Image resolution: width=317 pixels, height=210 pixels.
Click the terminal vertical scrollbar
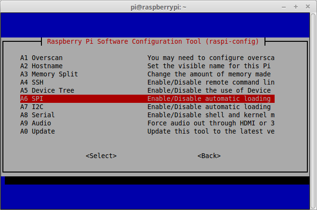(313, 111)
